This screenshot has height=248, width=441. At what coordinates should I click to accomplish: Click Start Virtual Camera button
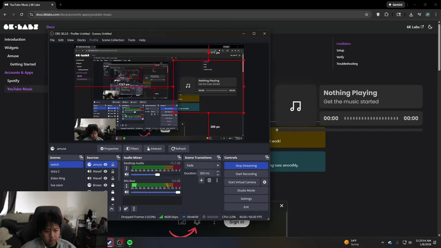pyautogui.click(x=242, y=182)
